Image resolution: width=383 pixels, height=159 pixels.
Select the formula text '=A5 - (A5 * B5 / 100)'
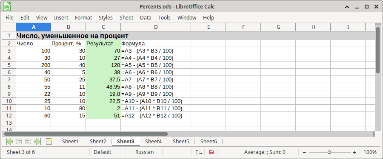tap(147, 65)
